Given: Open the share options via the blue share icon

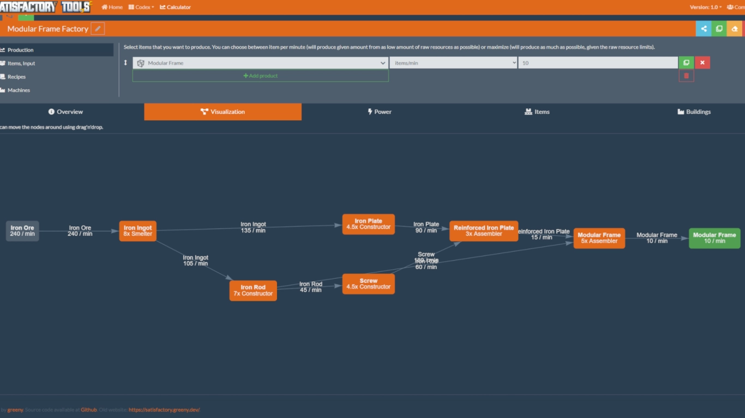Looking at the screenshot, I should pos(704,28).
